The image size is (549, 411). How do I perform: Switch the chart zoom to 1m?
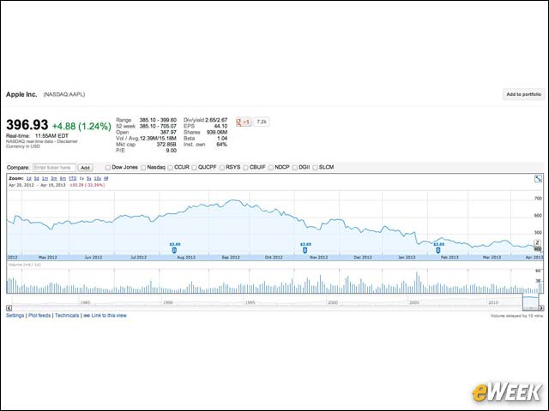45,179
